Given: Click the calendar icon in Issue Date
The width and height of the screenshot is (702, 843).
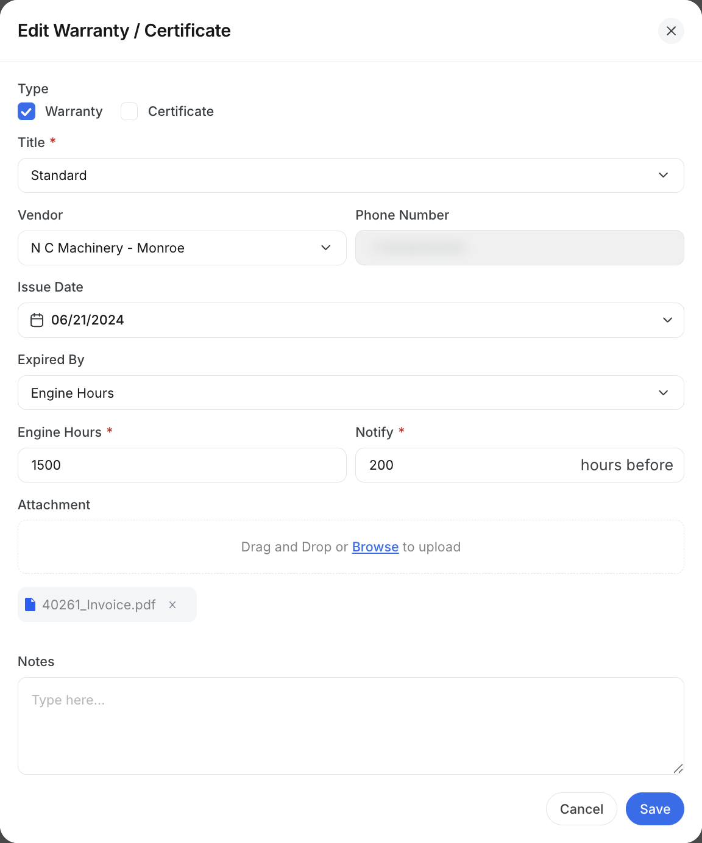Looking at the screenshot, I should [37, 320].
